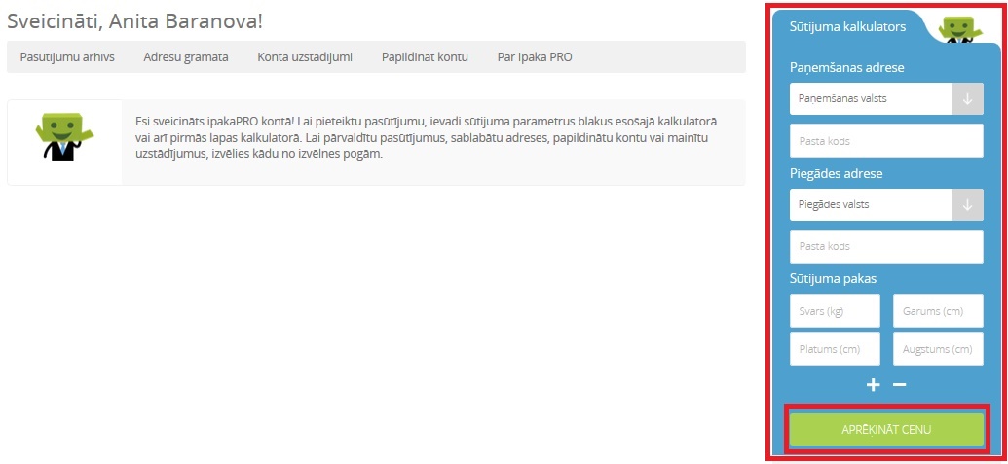Expand the Piegādes valsts dropdown arrow
The width and height of the screenshot is (1008, 464).
(968, 204)
